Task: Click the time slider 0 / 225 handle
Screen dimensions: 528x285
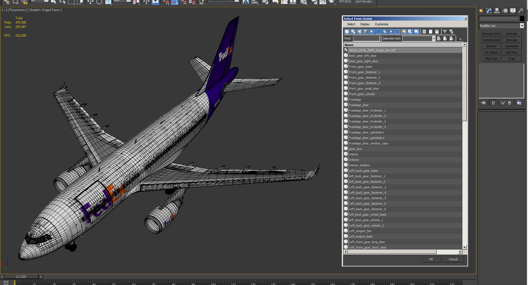Action: 22,276
